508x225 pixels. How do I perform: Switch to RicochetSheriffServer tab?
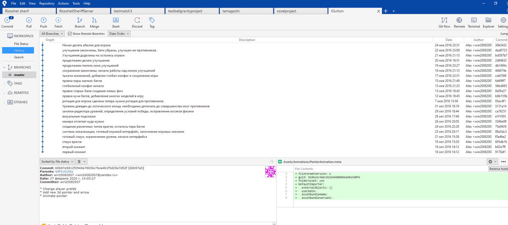pyautogui.click(x=83, y=11)
